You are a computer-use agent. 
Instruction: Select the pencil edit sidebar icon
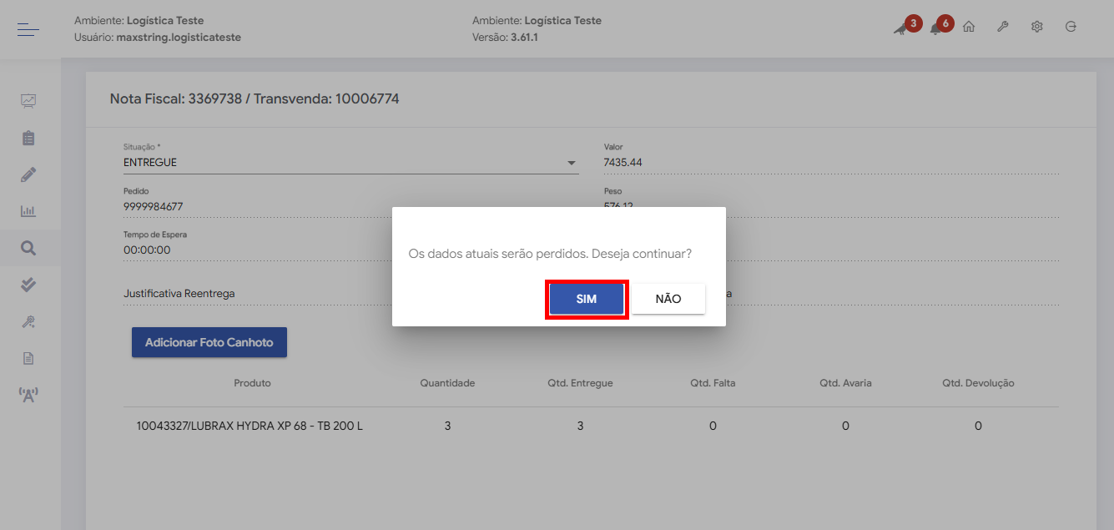tap(28, 174)
